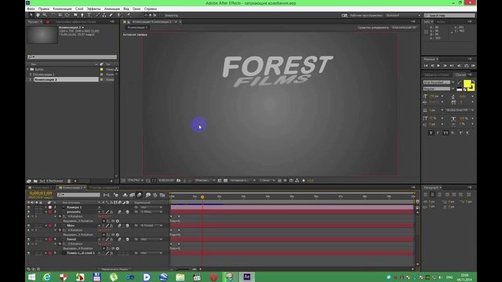Open After Effects from the Windows taskbar
This screenshot has height=282, width=502.
coord(247,277)
